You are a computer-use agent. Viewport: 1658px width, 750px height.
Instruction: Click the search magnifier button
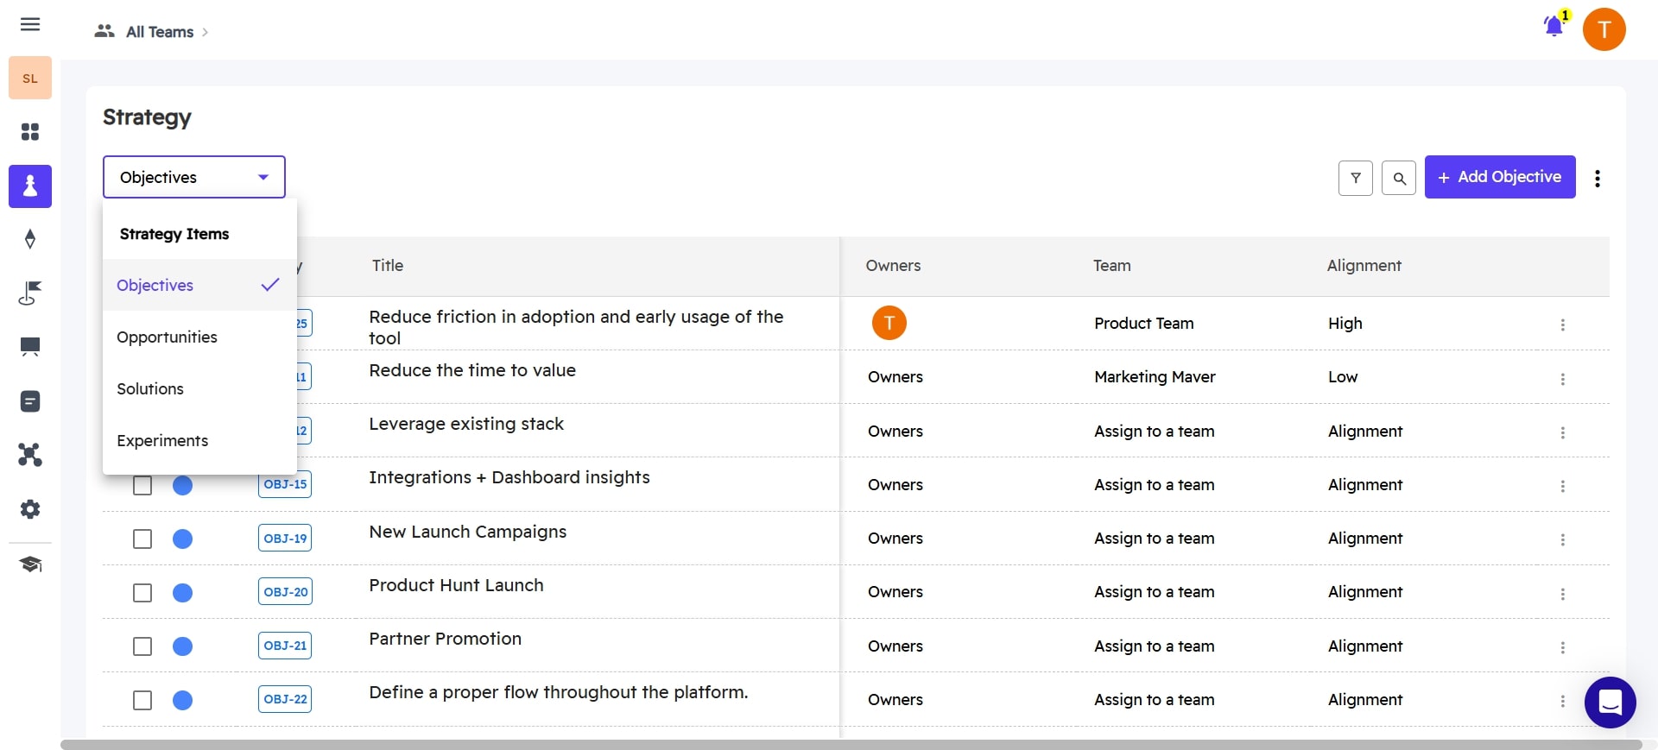(x=1399, y=178)
